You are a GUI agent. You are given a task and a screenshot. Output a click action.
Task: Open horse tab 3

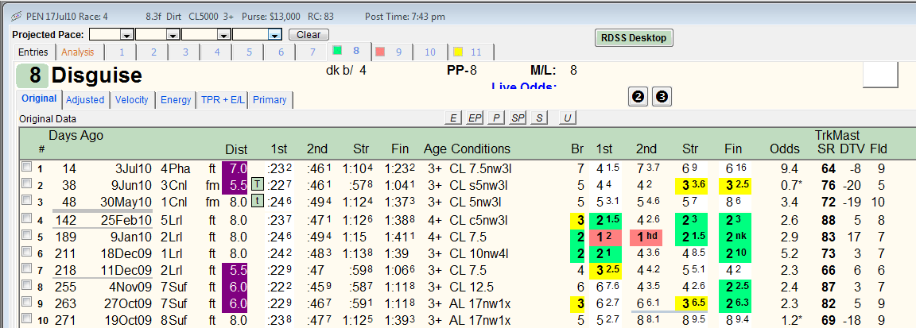click(186, 52)
